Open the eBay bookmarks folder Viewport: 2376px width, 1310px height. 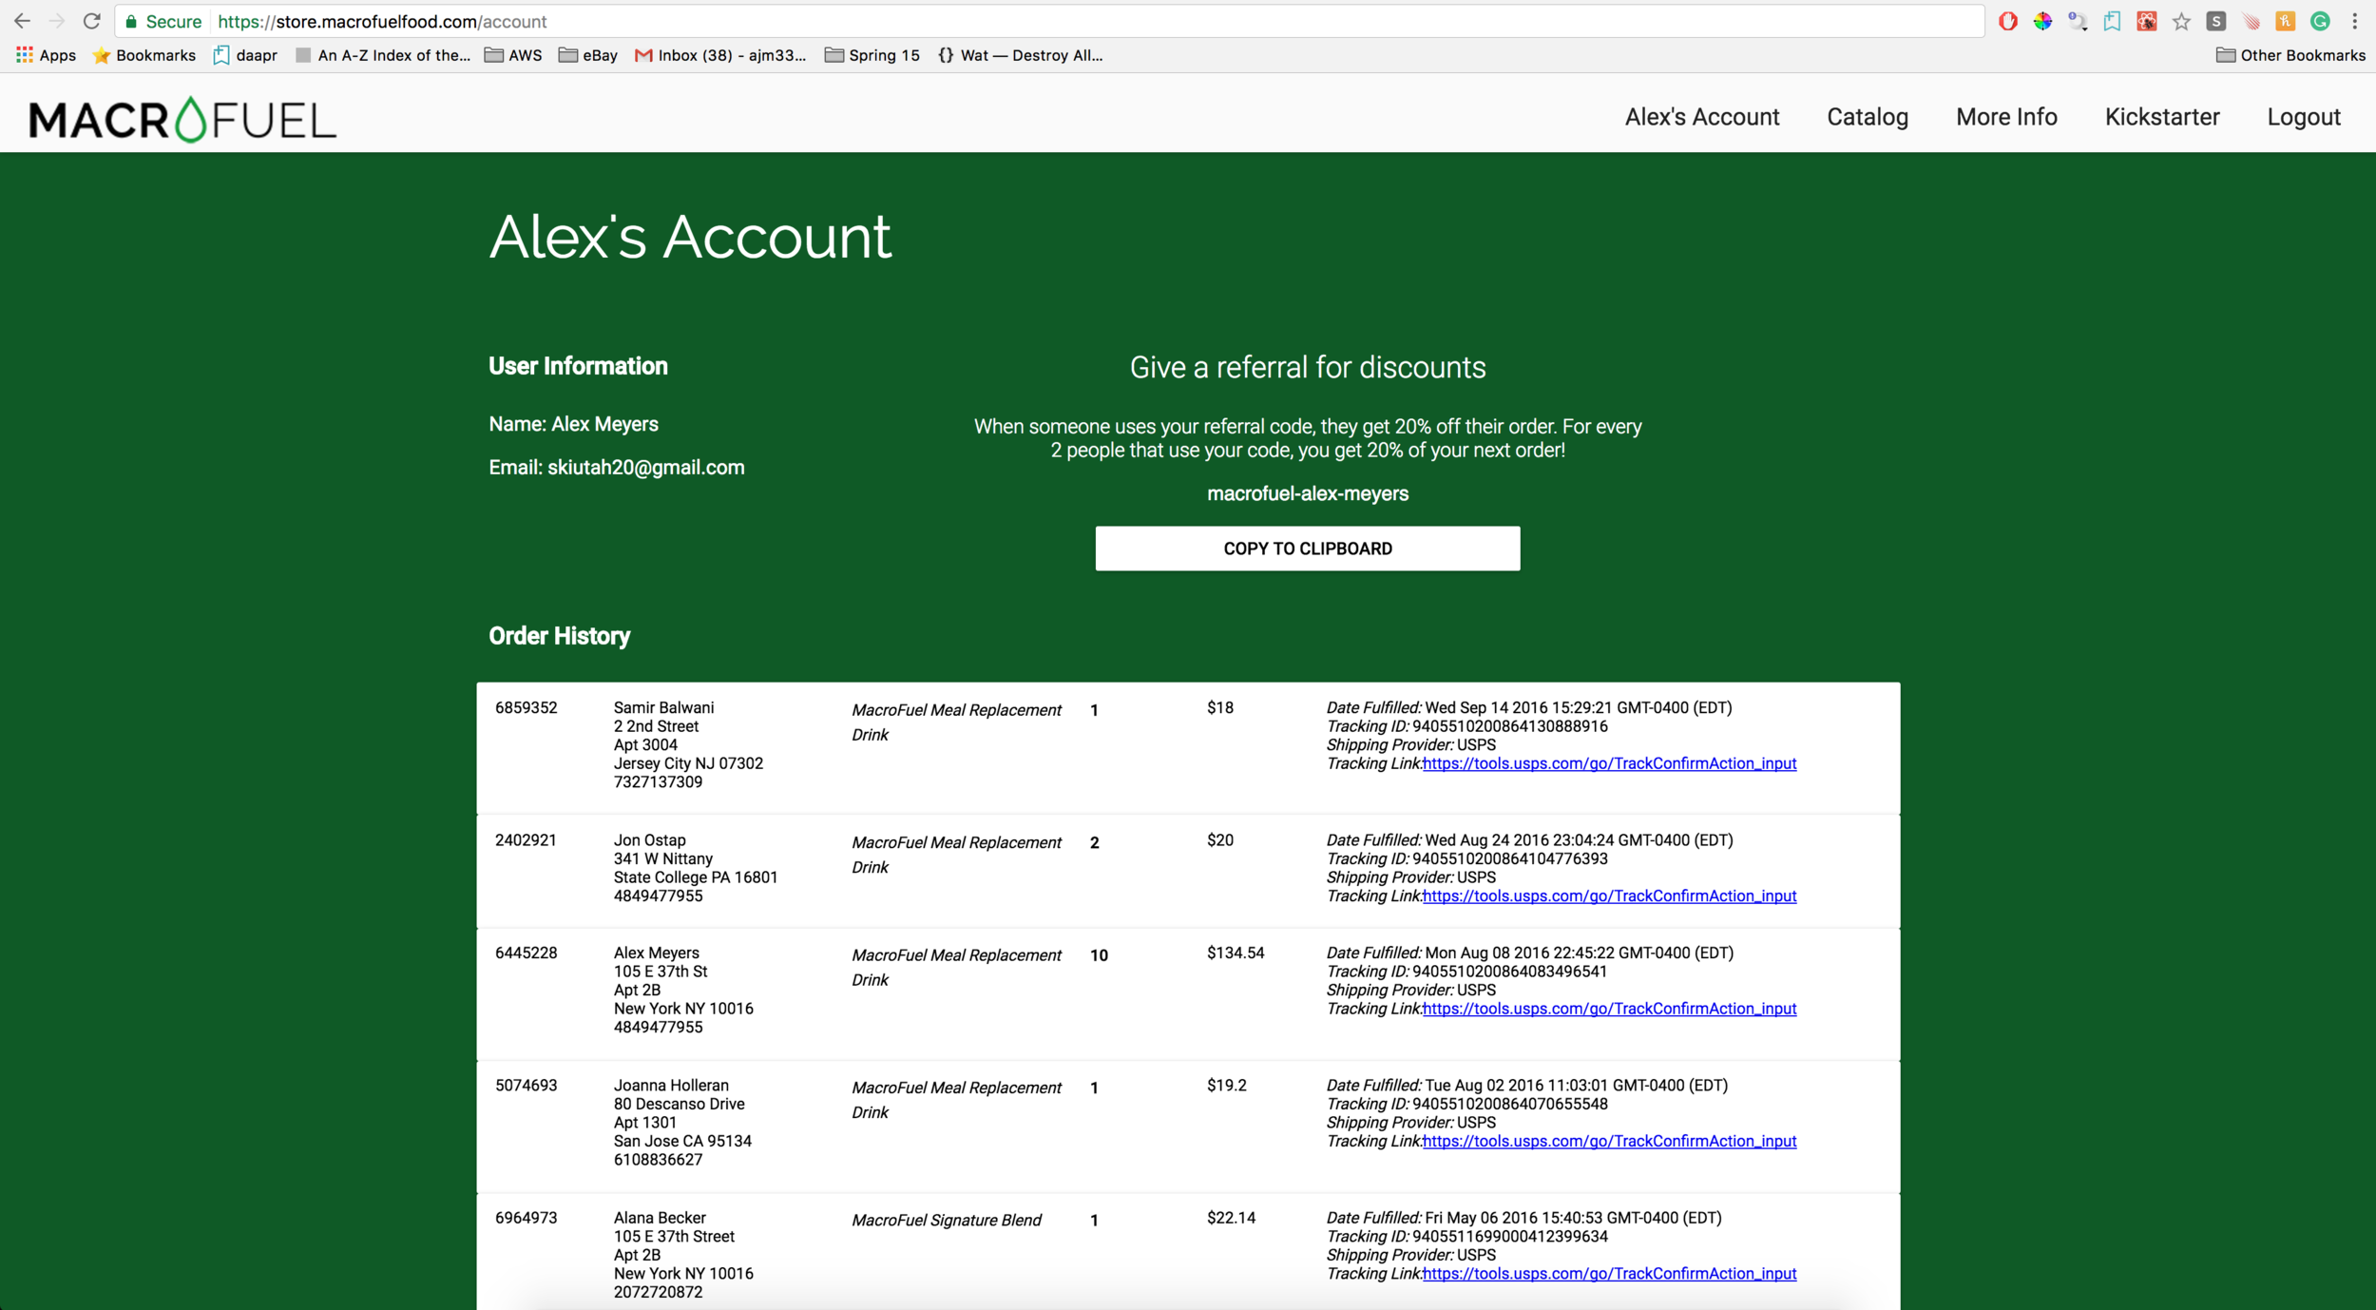[588, 55]
